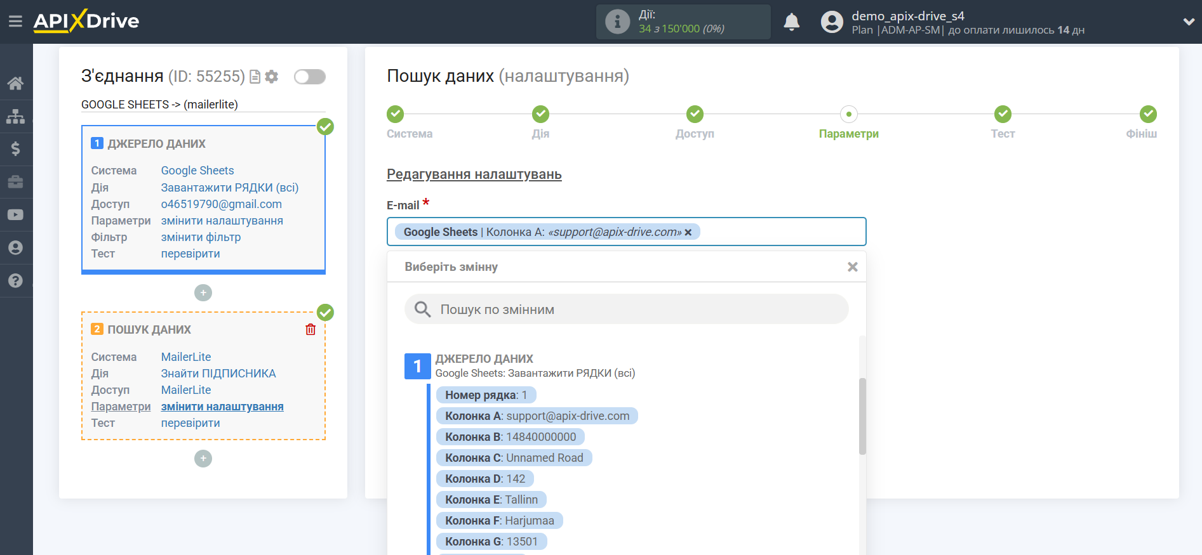
Task: Toggle the connection on/off switch
Action: pos(310,77)
